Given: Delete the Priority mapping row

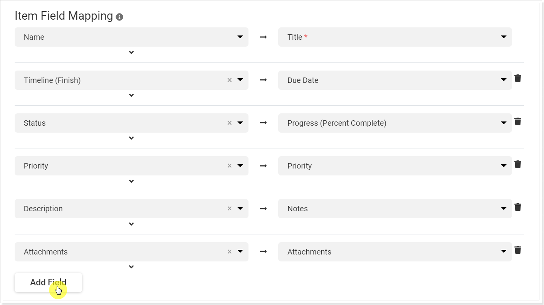Looking at the screenshot, I should pyautogui.click(x=517, y=164).
